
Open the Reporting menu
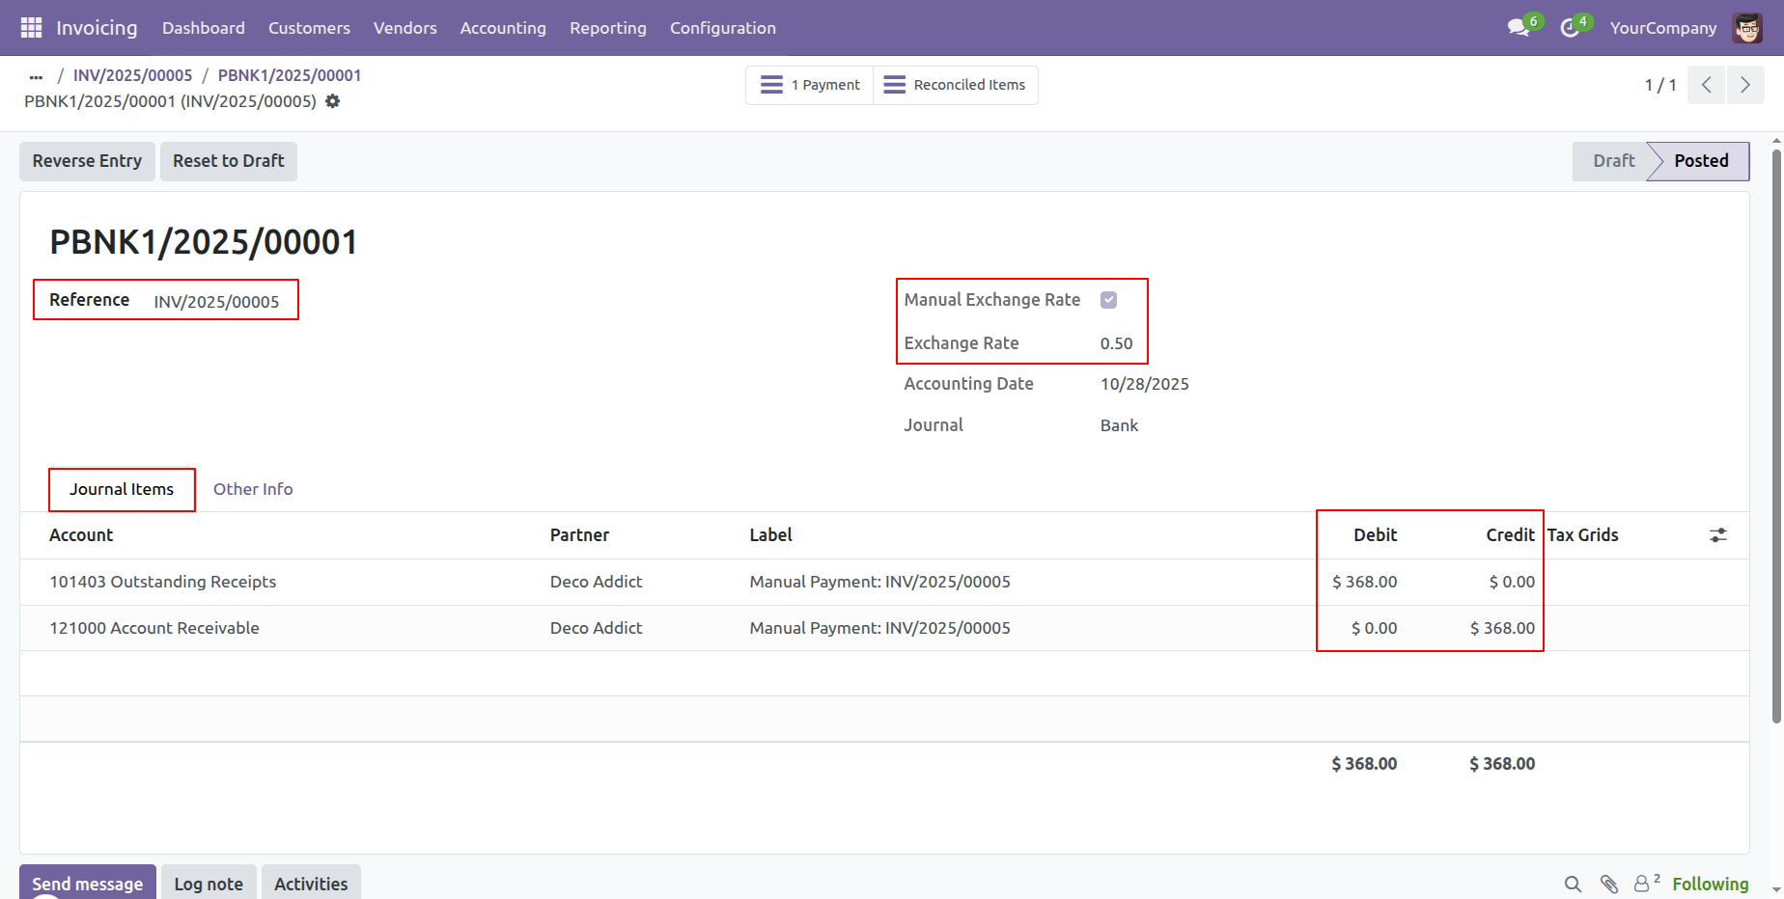tap(608, 28)
